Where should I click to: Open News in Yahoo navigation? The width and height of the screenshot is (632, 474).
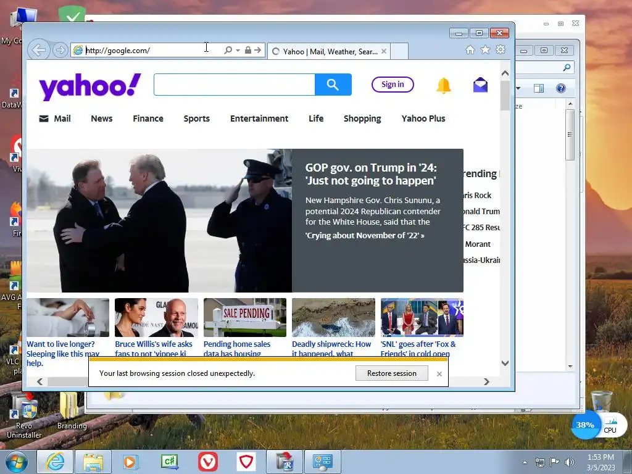coord(102,118)
